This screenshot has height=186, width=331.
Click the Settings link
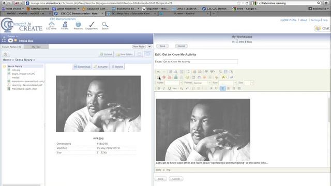click(315, 20)
